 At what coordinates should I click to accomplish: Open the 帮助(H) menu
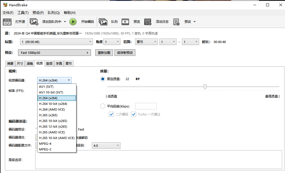click(x=70, y=13)
